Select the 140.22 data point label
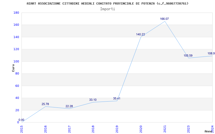This screenshot has height=134, width=215. (140, 35)
